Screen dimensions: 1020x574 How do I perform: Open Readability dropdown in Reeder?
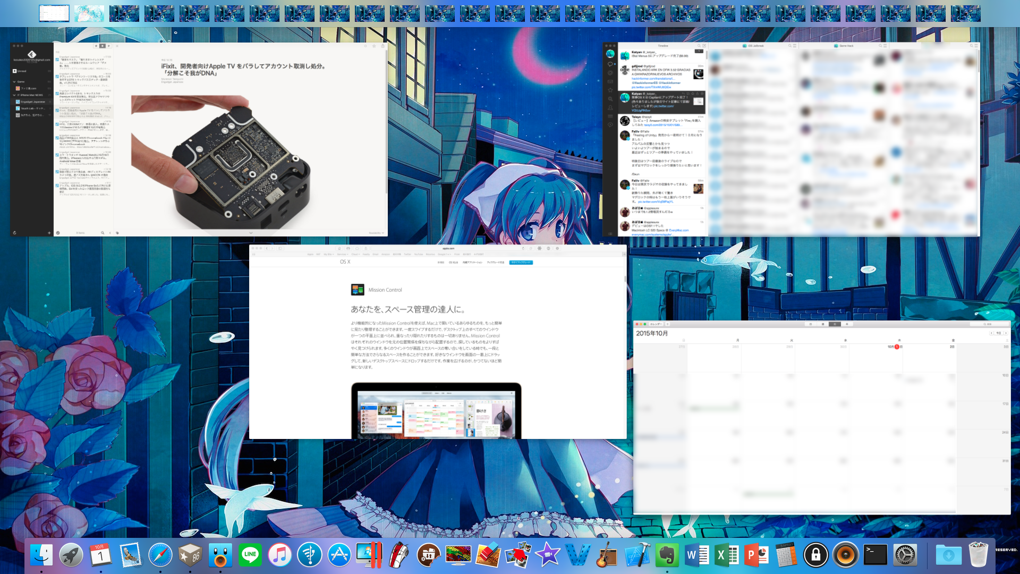[x=376, y=233]
